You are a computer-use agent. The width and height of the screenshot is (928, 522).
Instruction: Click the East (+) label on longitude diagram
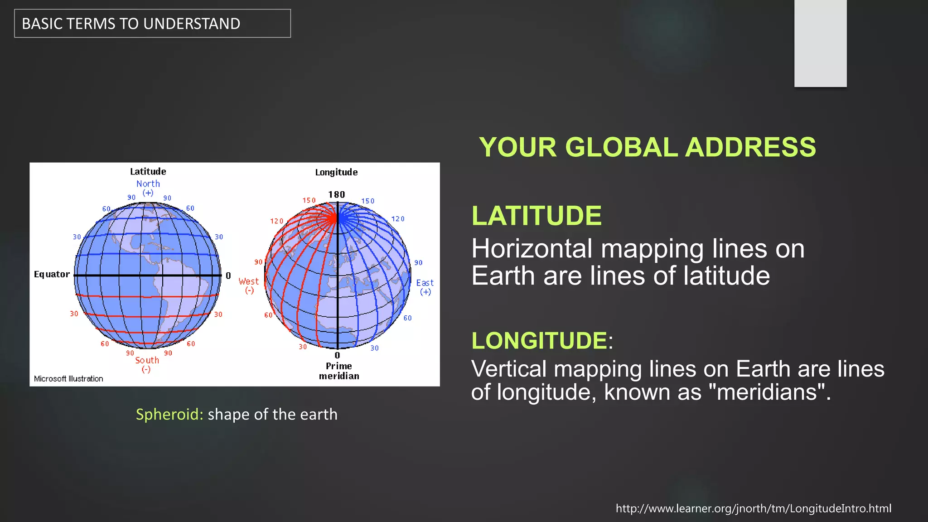tap(425, 287)
